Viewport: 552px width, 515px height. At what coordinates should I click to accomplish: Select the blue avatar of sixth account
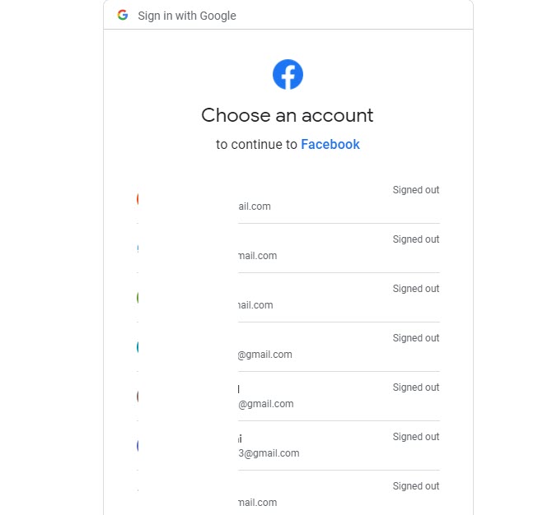pos(138,445)
